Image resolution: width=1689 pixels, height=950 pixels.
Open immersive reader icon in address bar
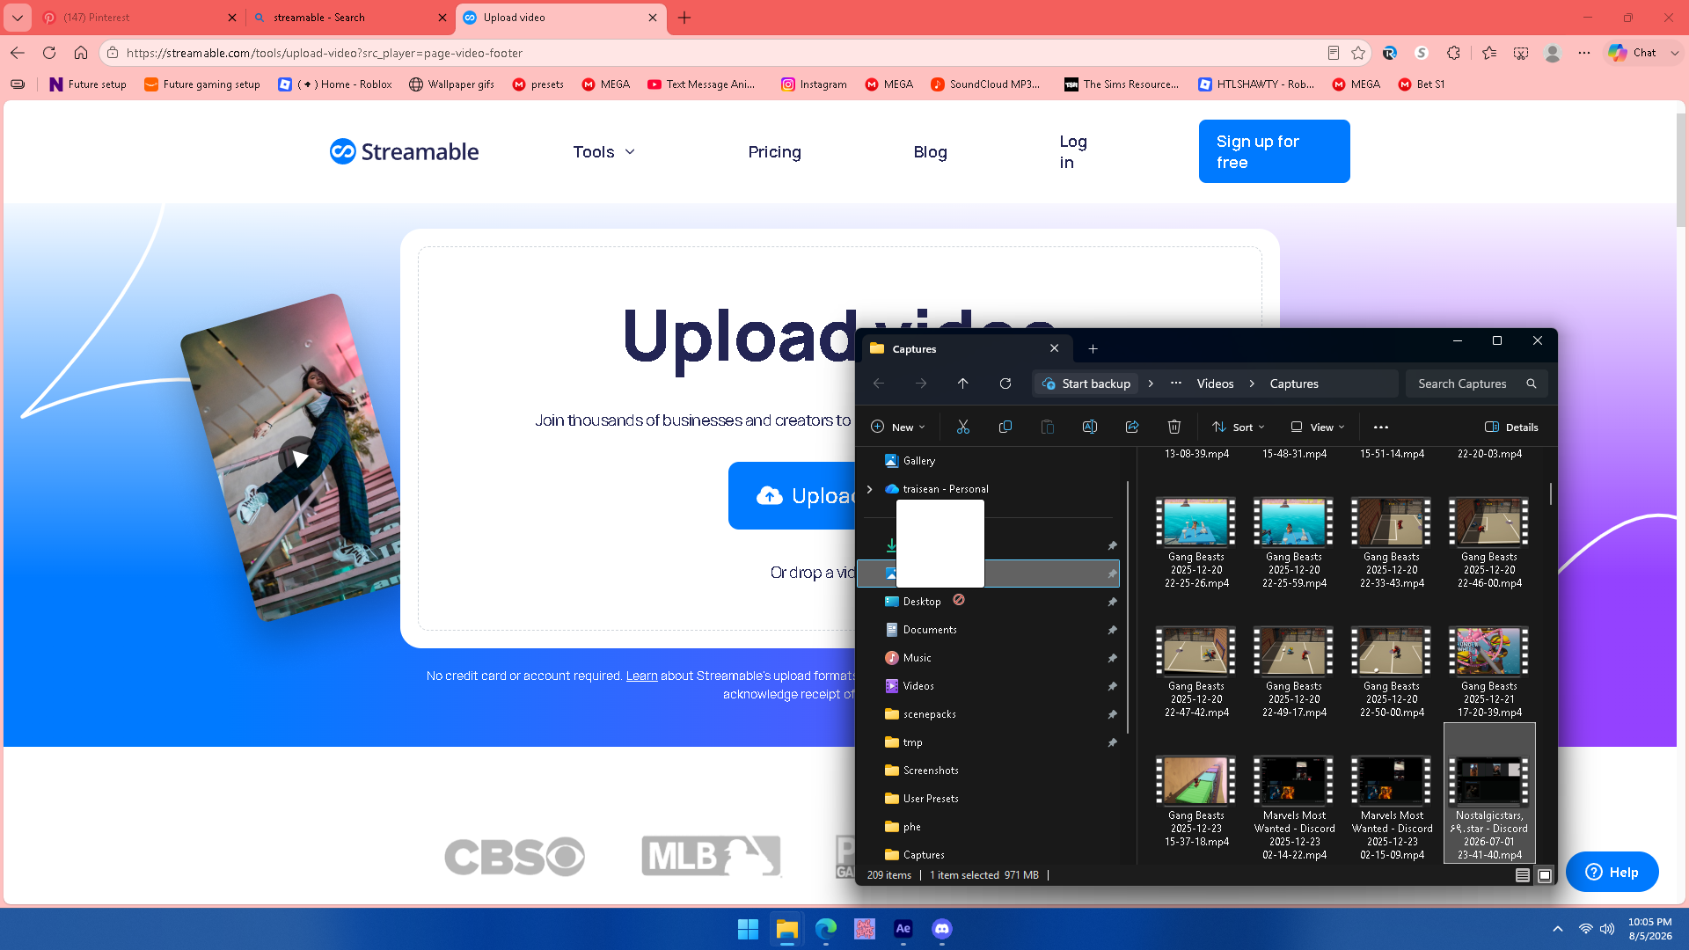point(1334,53)
